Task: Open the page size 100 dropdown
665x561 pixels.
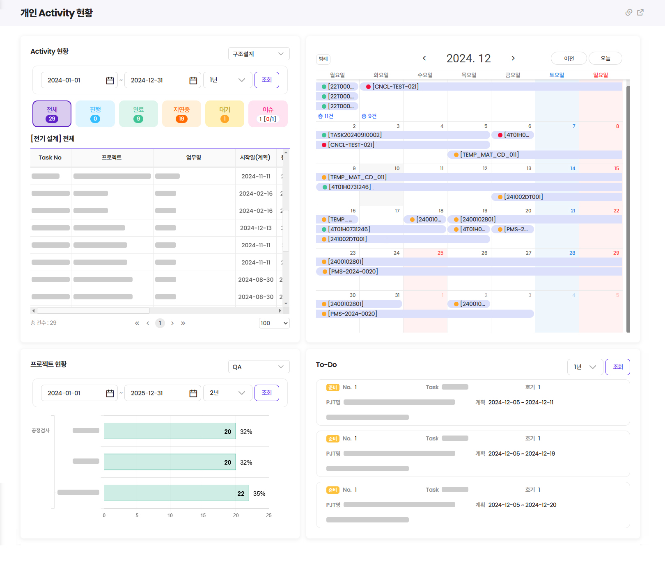Action: pos(274,323)
